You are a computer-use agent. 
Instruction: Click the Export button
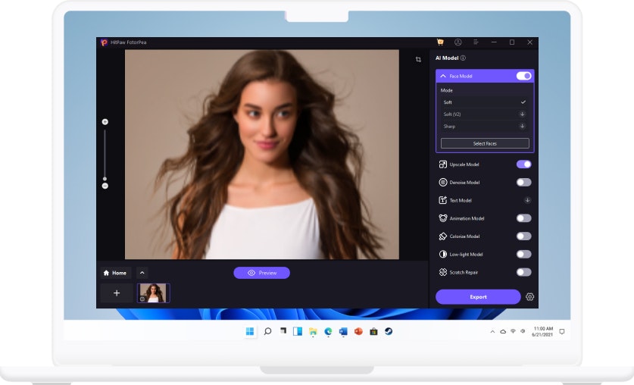478,297
